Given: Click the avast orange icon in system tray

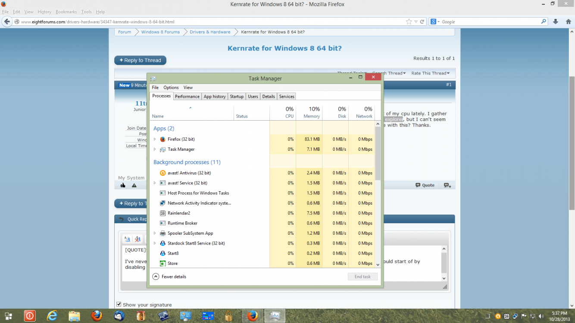Looking at the screenshot, I should 498,316.
